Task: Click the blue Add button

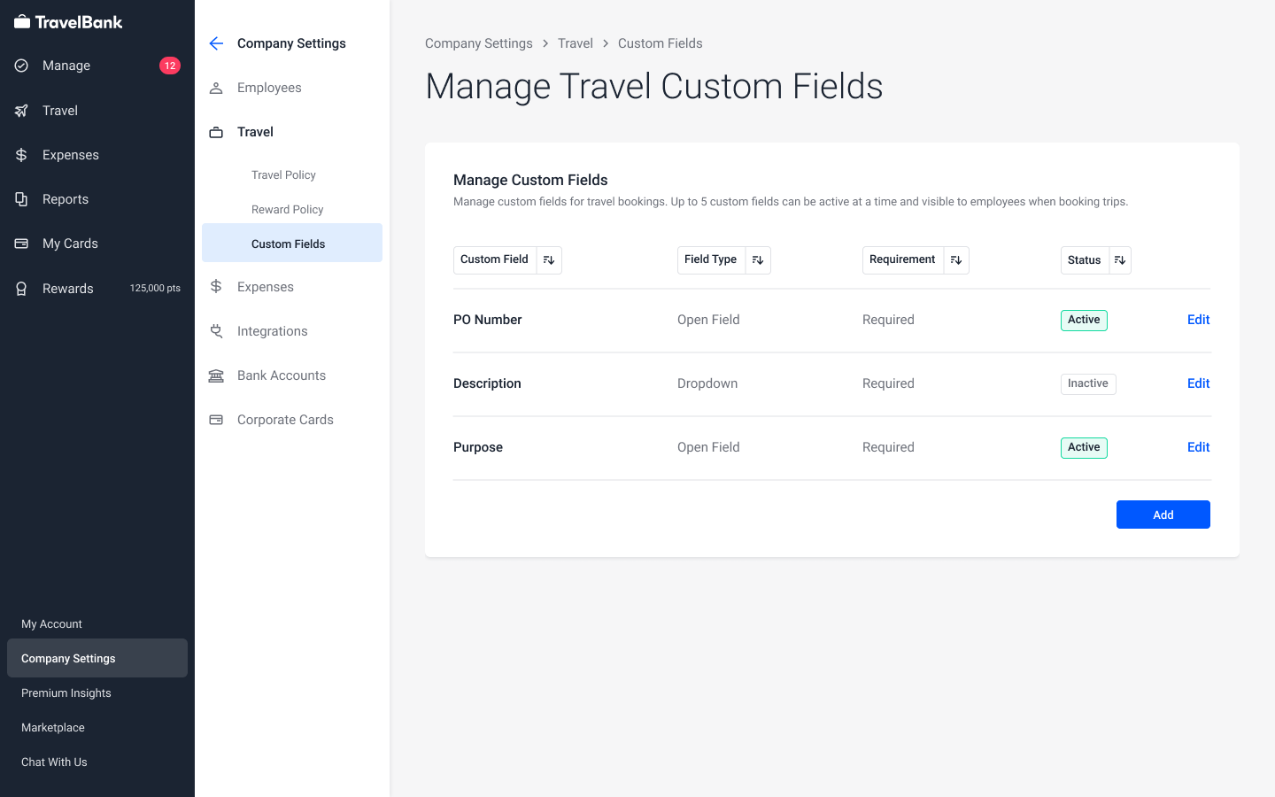Action: [x=1163, y=515]
